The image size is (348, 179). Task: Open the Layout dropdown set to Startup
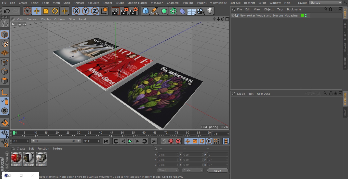coord(326,3)
